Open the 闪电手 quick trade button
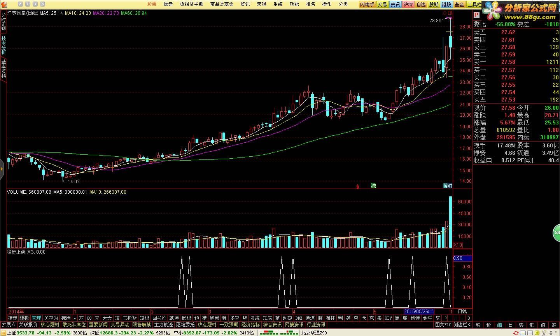This screenshot has width=560, height=336. click(367, 5)
